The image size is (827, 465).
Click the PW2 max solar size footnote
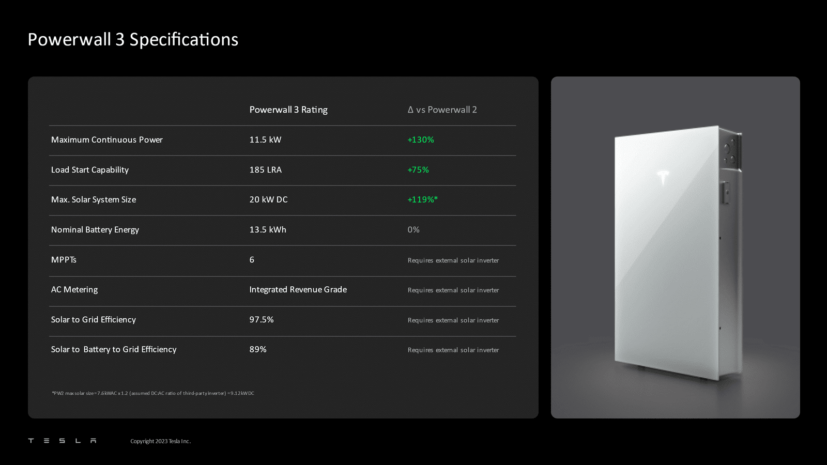click(153, 393)
